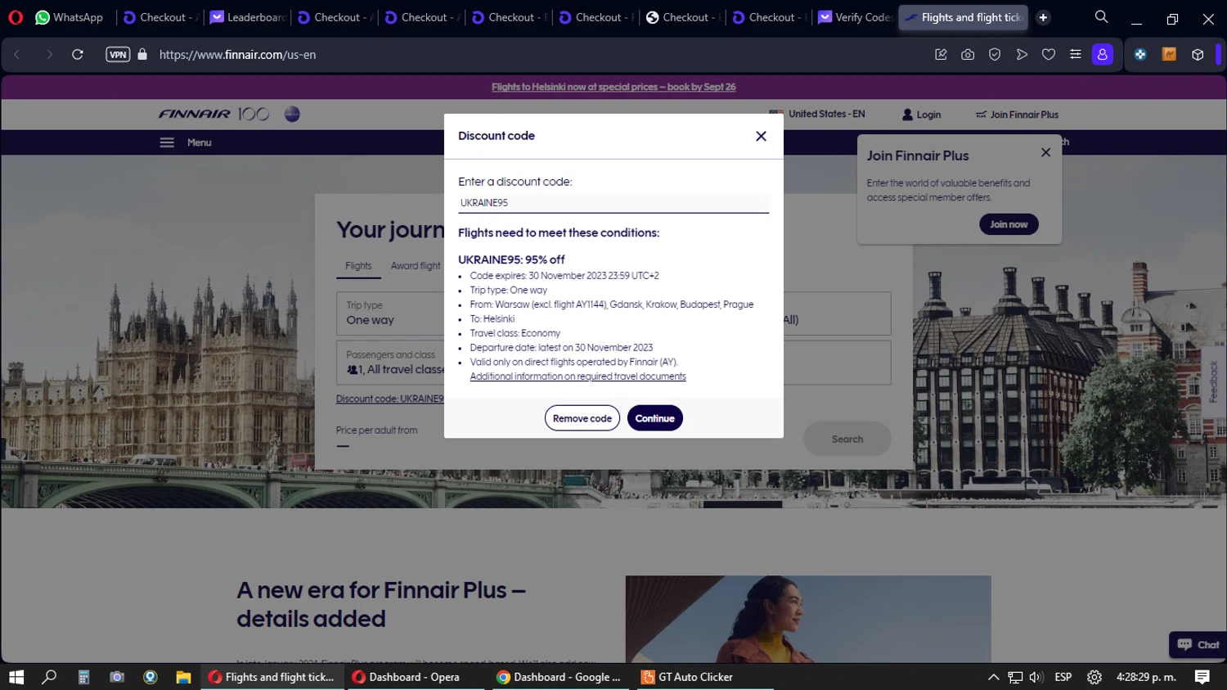Switch to the Dashboard - Opera taskbar window
Image resolution: width=1227 pixels, height=690 pixels.
[416, 677]
